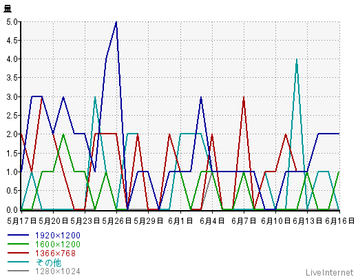
Task: Click the 5.0 y-axis value
Action: (x=12, y=22)
